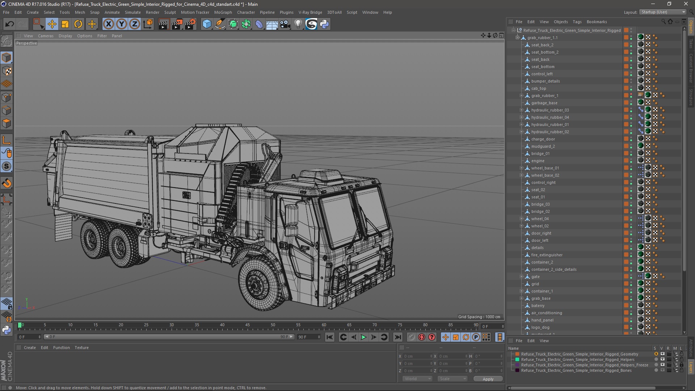
Task: Expand the wheel_04 tree node
Action: [522, 219]
